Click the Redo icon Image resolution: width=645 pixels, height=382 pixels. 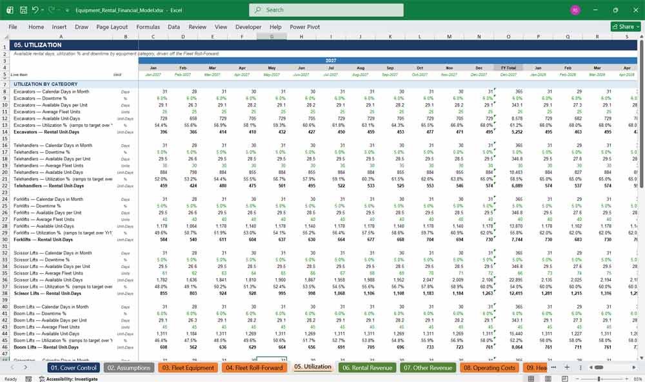point(52,10)
